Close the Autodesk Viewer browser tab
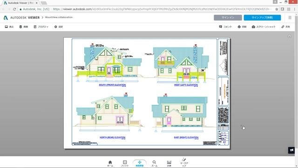The width and height of the screenshot is (298, 168). 37,3
